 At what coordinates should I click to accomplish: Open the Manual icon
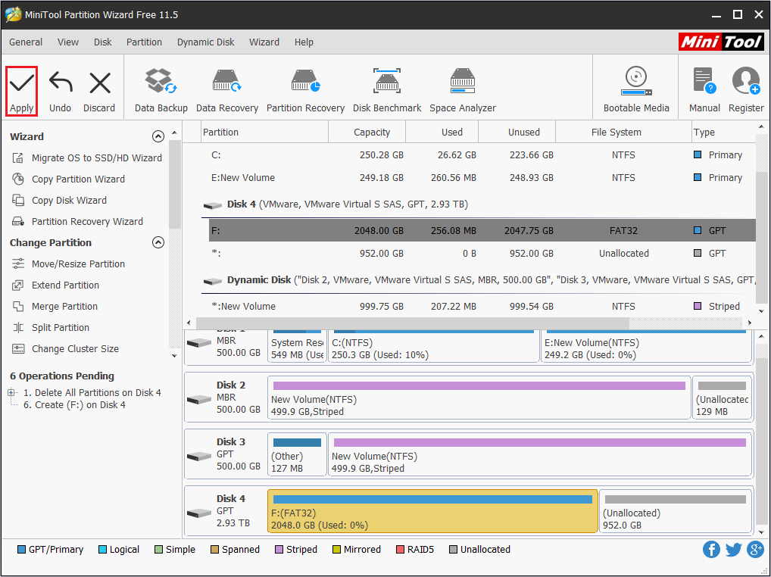(x=704, y=81)
